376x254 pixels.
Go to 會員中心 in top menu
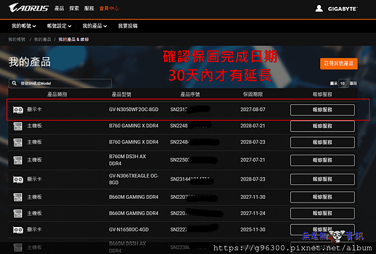coord(109,8)
